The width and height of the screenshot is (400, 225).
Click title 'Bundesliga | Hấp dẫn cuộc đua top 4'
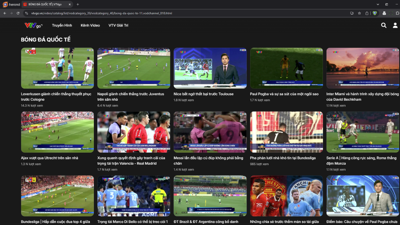(55, 222)
